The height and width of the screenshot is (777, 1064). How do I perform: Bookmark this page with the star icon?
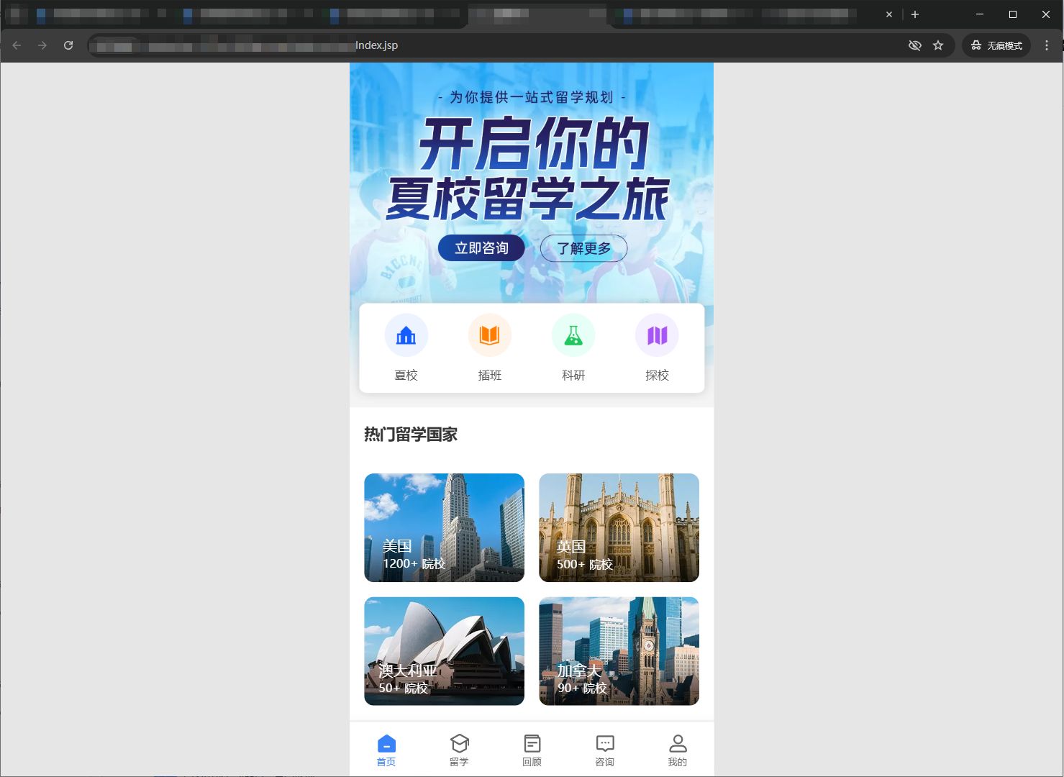(938, 45)
